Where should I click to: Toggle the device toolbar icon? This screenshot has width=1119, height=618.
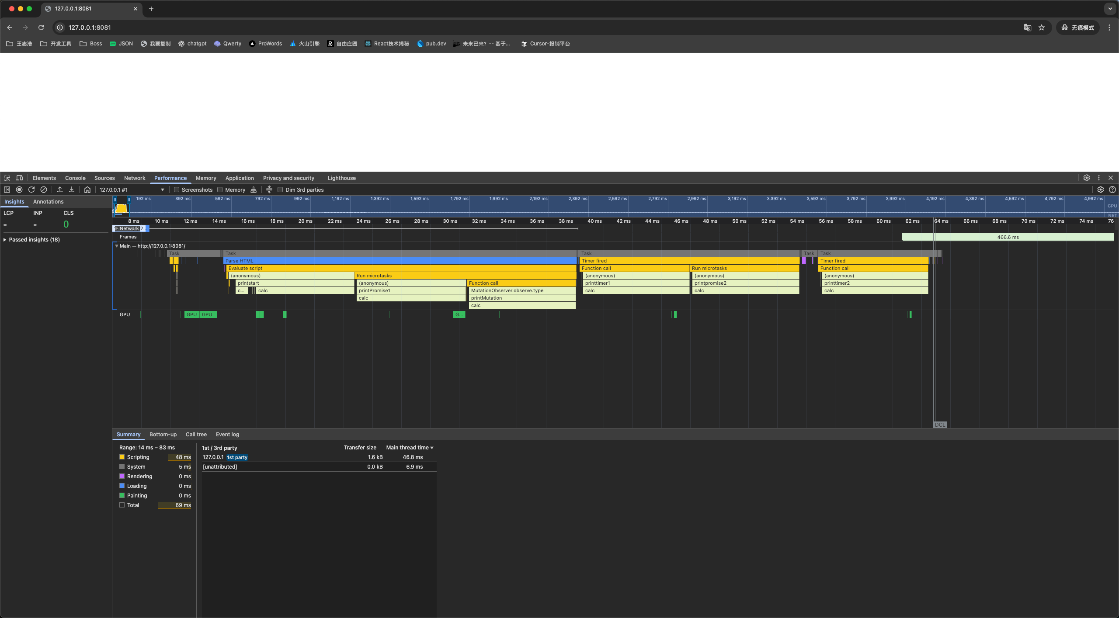tap(19, 178)
